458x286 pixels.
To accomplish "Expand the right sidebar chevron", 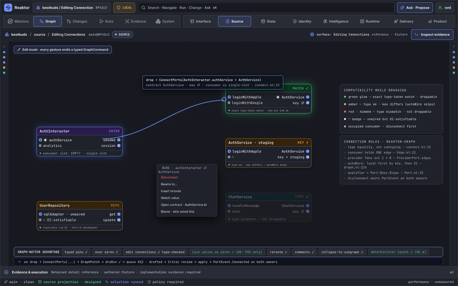I will 454,46.
